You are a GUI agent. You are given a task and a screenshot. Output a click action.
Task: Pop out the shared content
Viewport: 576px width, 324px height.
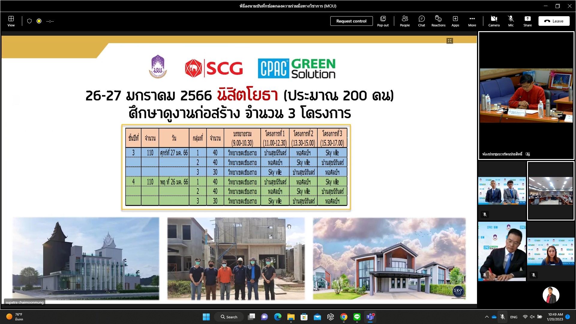point(383,21)
